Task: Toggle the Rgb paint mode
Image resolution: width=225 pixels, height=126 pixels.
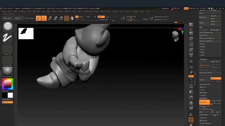Action: pos(88,17)
